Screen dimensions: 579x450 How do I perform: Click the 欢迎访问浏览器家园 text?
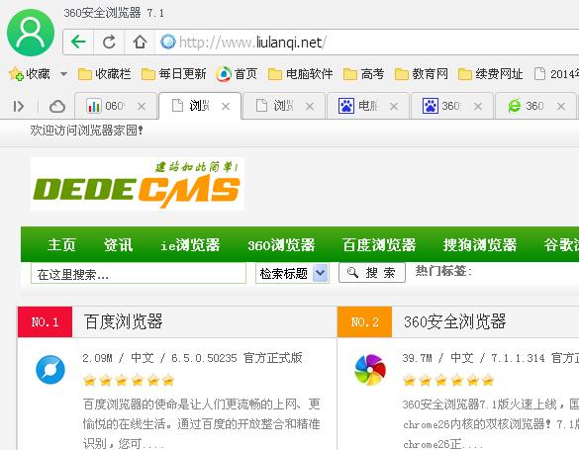[86, 131]
